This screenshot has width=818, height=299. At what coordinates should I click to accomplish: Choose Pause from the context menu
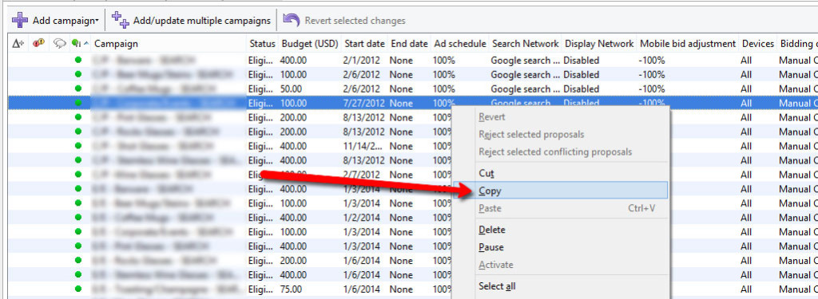click(561, 247)
